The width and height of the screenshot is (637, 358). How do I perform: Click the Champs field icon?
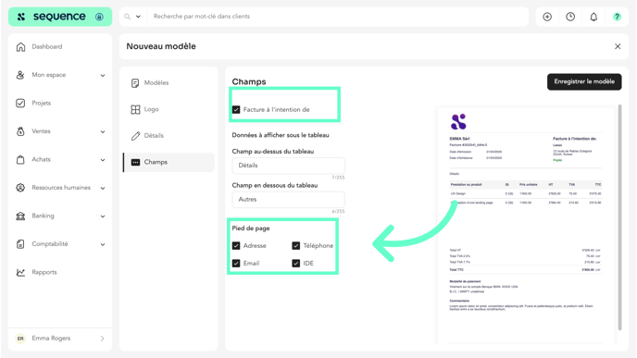tap(135, 163)
